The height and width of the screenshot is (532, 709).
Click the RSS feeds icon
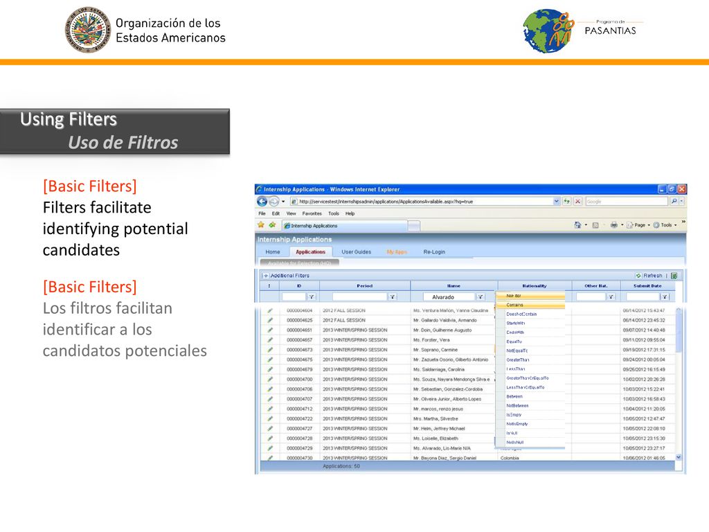tap(595, 225)
